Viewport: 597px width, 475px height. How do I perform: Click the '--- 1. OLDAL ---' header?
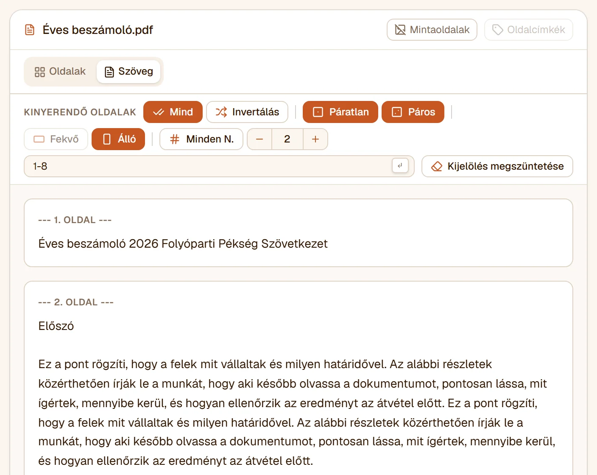point(75,220)
